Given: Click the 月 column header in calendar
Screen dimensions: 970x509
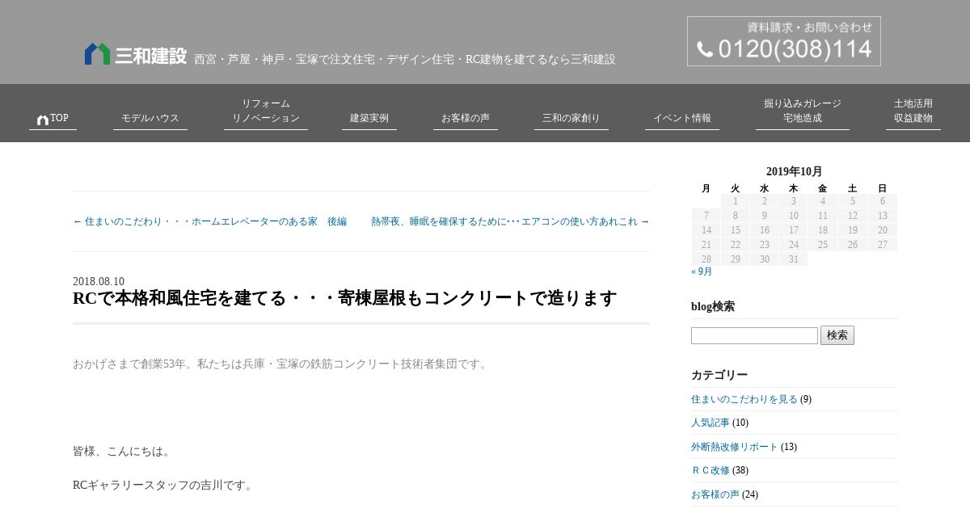Looking at the screenshot, I should point(706,188).
